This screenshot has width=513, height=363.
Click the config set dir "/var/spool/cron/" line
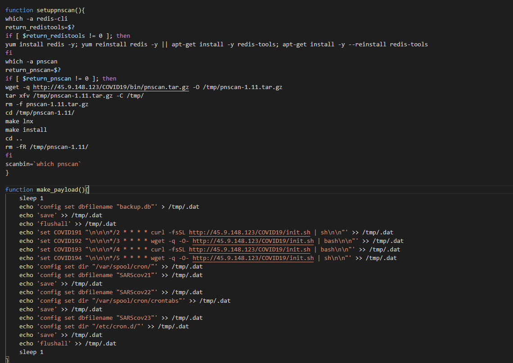[x=111, y=266]
